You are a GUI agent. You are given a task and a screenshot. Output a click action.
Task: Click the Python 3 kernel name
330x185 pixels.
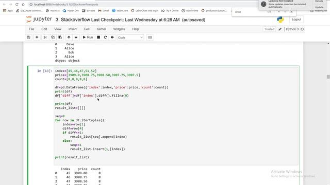point(292,29)
